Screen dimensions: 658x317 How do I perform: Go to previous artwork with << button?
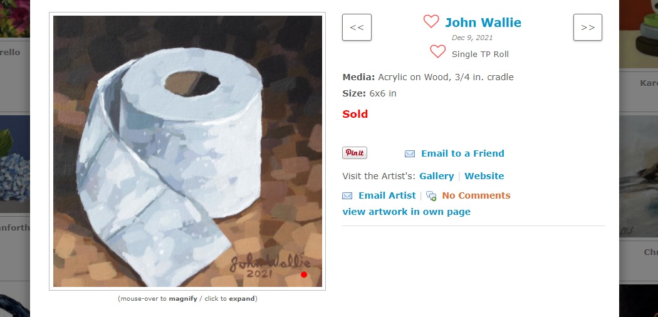click(357, 28)
